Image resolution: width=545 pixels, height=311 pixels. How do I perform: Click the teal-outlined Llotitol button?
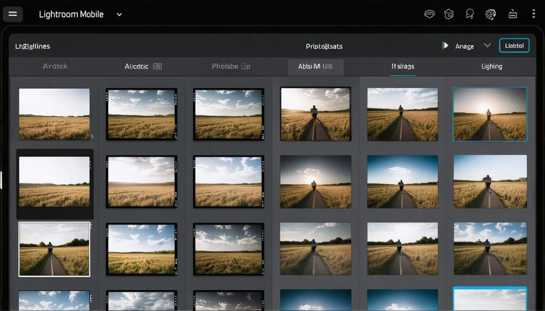514,45
